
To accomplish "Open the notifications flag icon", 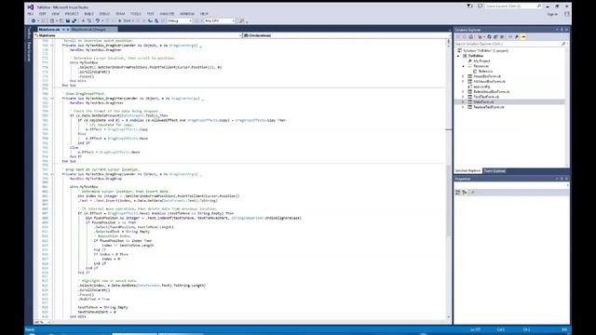I will click(x=469, y=7).
